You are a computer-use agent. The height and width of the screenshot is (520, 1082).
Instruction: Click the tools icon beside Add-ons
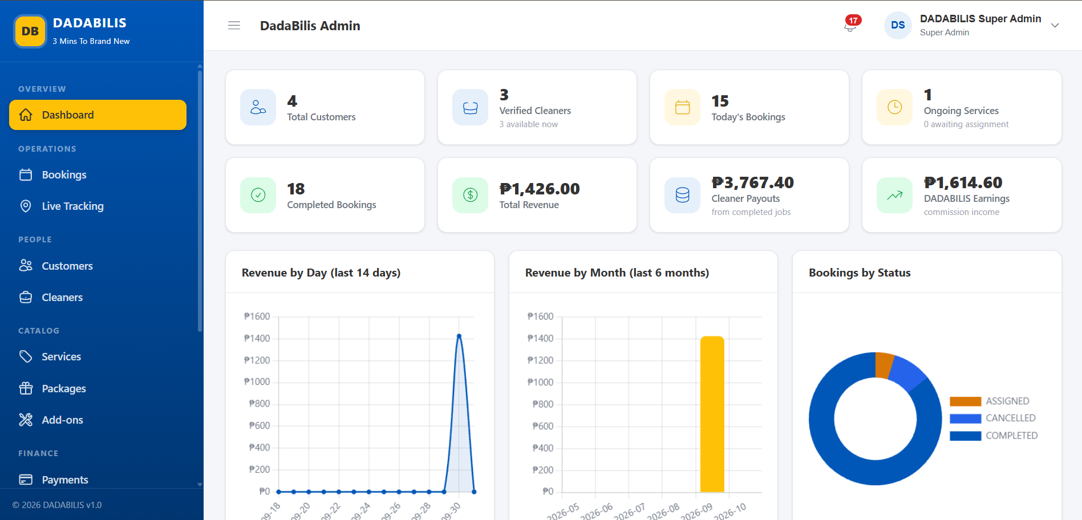26,420
